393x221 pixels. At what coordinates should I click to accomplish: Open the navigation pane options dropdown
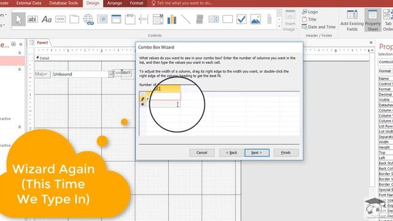click(14, 44)
